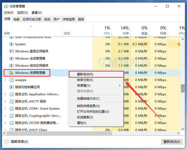Open the 查看(V) menu

(x=36, y=13)
